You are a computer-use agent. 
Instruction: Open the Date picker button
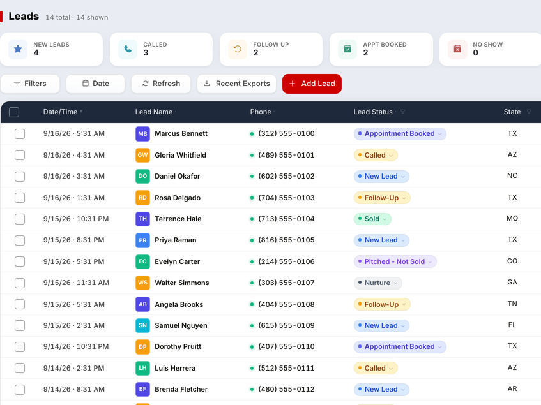point(96,84)
